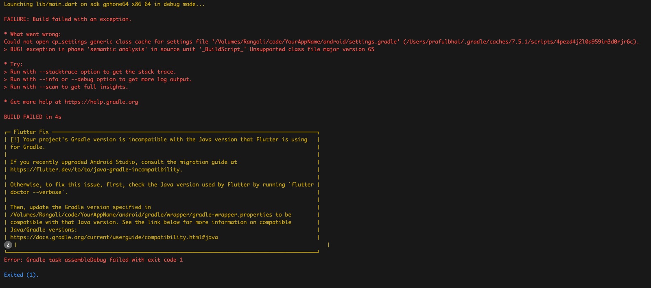Click "Then, update the Gradle version specified in"
This screenshot has height=288, width=651.
[x=81, y=207]
